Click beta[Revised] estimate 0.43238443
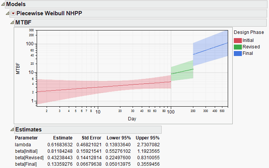Viewport: 269px width, 168px height. 60,158
